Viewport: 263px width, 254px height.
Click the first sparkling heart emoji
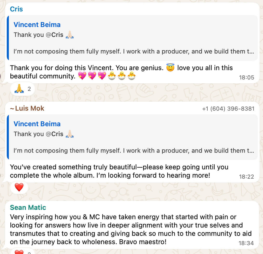coord(82,76)
